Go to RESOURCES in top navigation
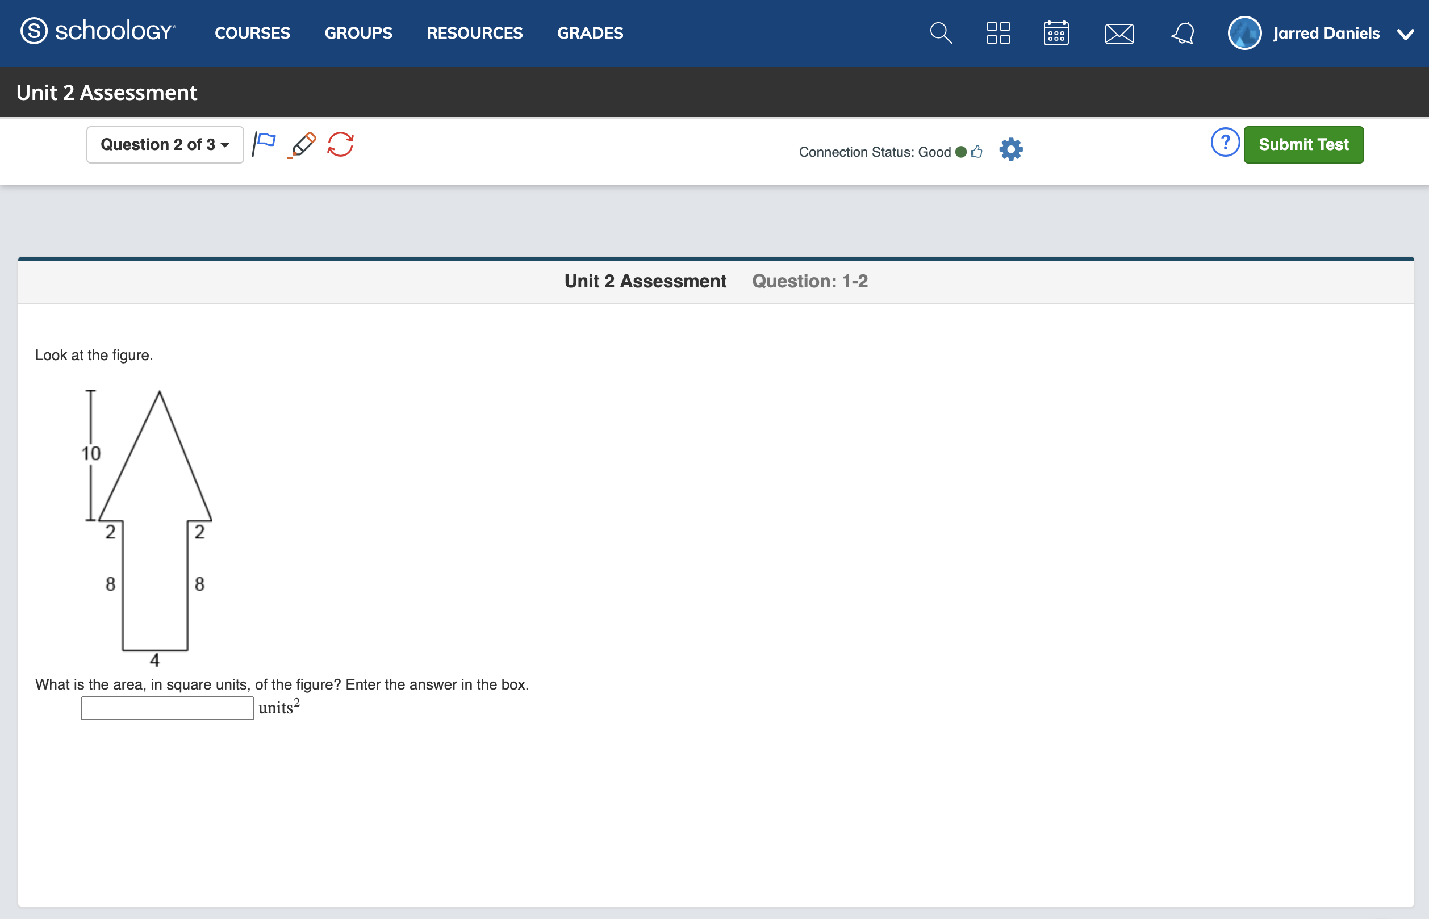Viewport: 1429px width, 919px height. pos(474,33)
